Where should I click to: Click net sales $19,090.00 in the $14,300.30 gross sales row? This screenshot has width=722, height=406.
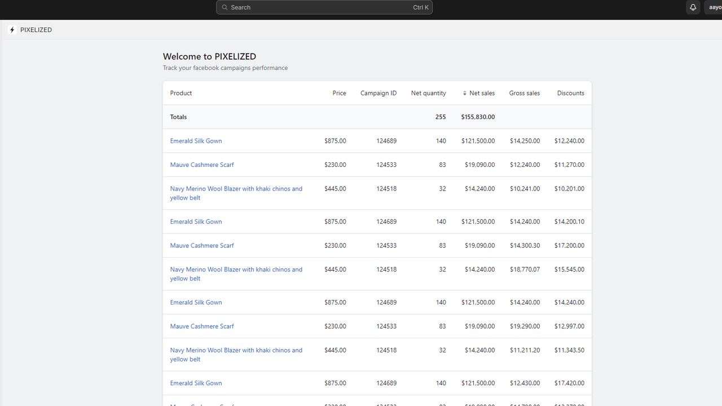point(480,245)
